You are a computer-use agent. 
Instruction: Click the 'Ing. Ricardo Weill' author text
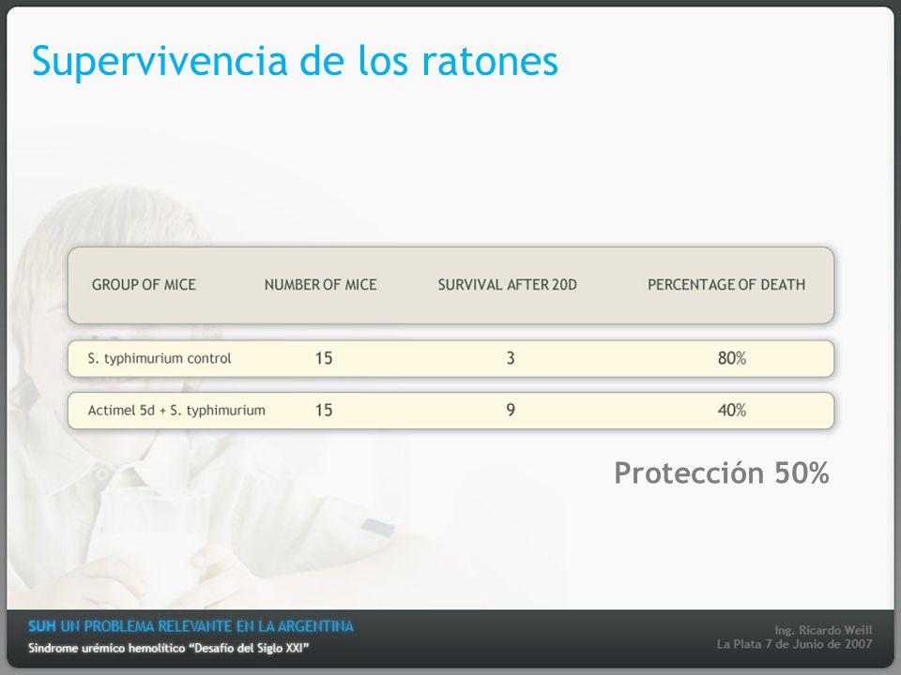[823, 630]
